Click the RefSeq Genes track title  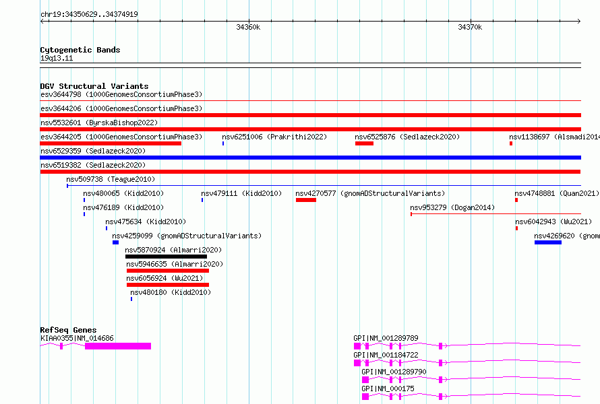coord(68,330)
